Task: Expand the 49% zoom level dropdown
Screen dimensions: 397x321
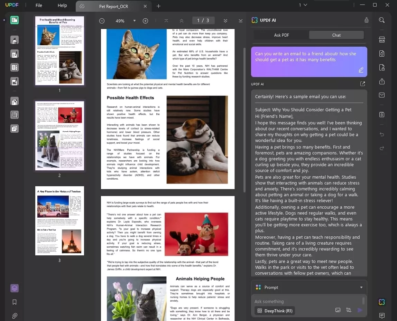Action: coord(135,21)
